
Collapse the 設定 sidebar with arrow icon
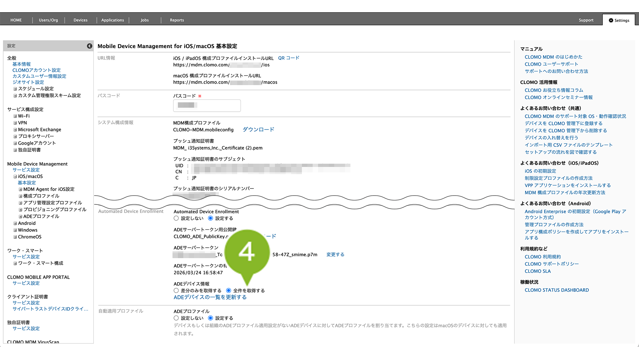(x=89, y=46)
